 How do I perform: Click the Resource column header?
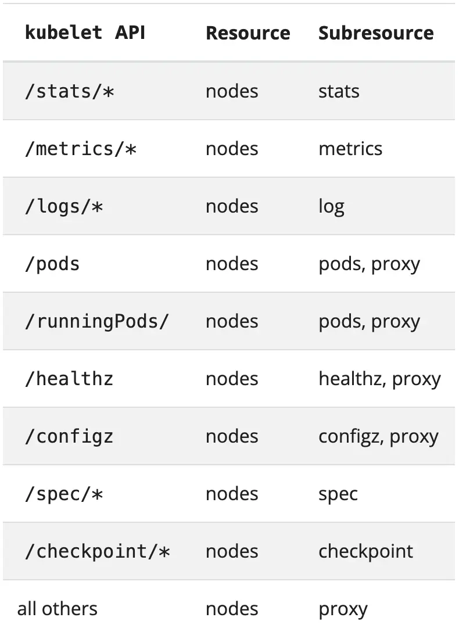click(x=248, y=33)
